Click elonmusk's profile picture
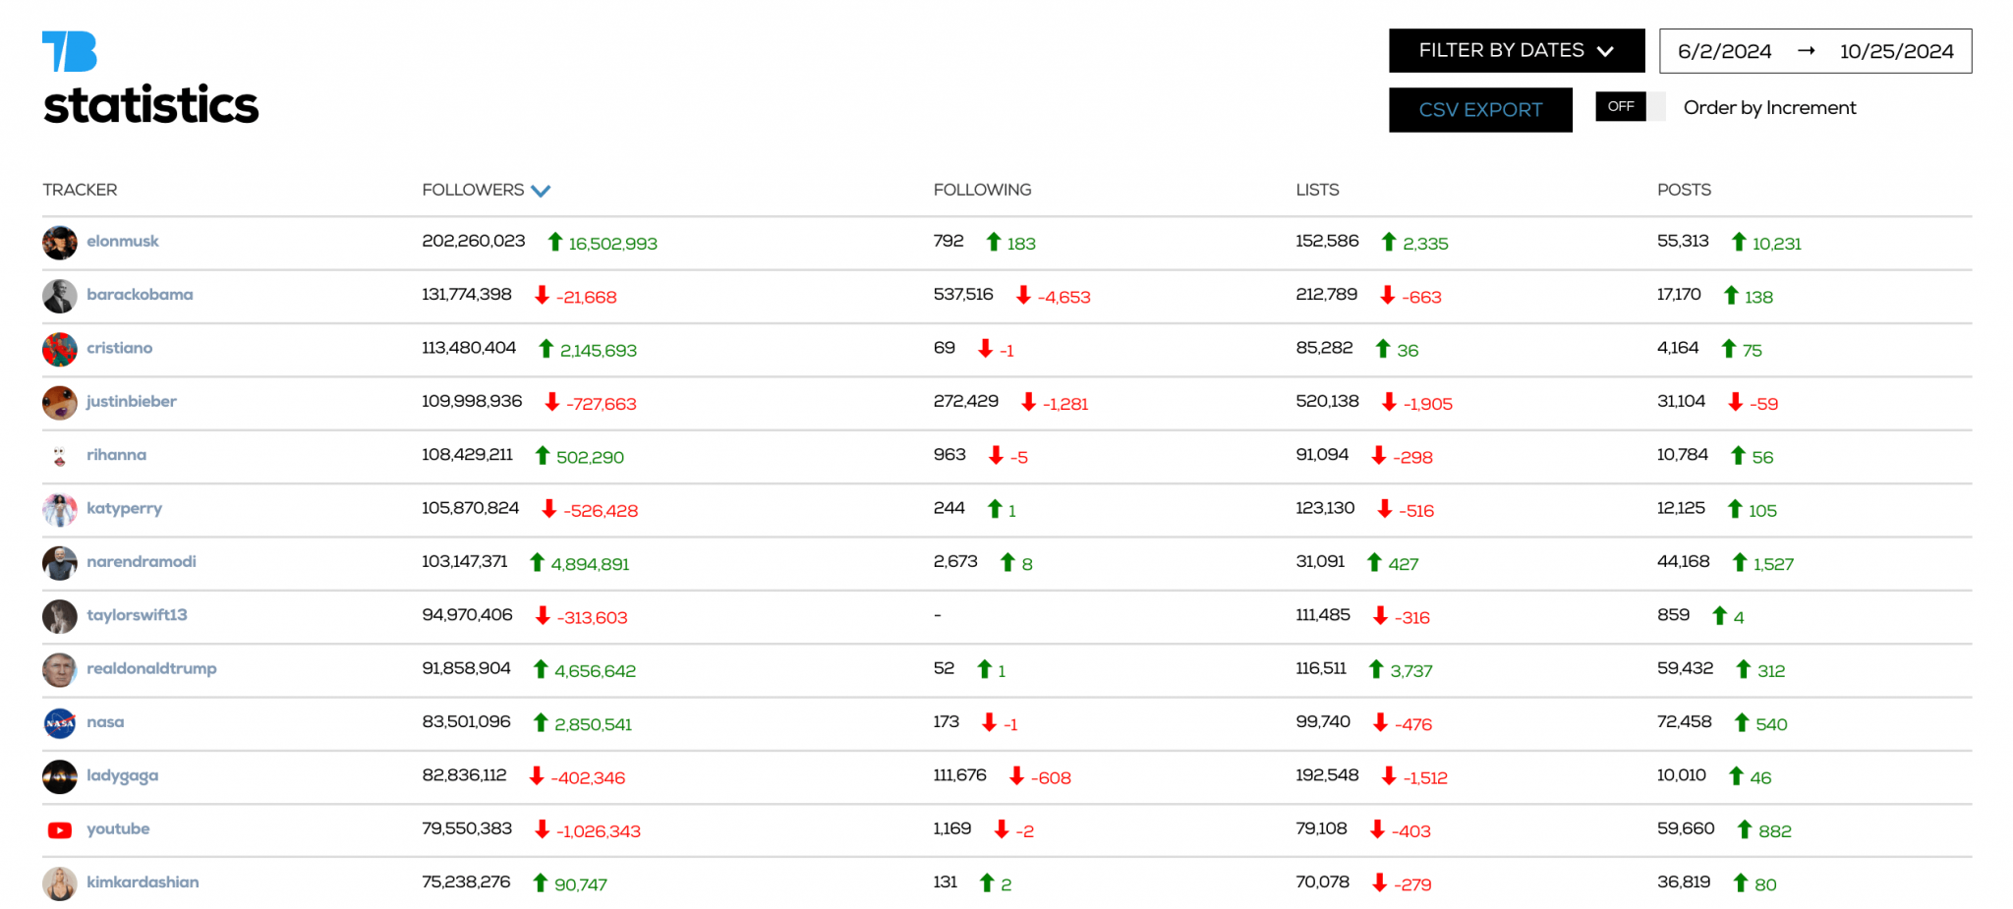The image size is (2013, 909). pos(60,243)
